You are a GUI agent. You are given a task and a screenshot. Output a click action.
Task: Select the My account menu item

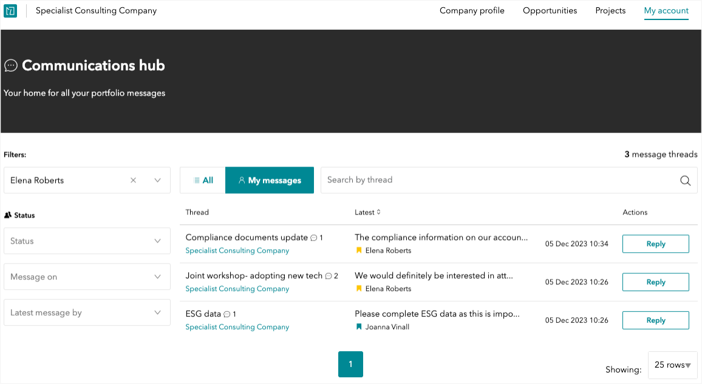click(x=666, y=11)
